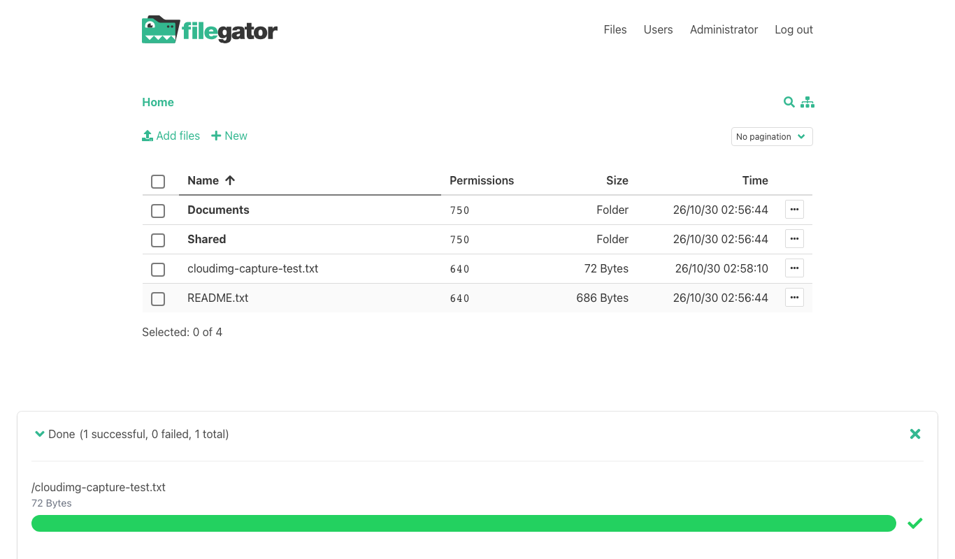Screen dimensions: 955x559
Task: Click the Permissions column header
Action: pyautogui.click(x=482, y=180)
